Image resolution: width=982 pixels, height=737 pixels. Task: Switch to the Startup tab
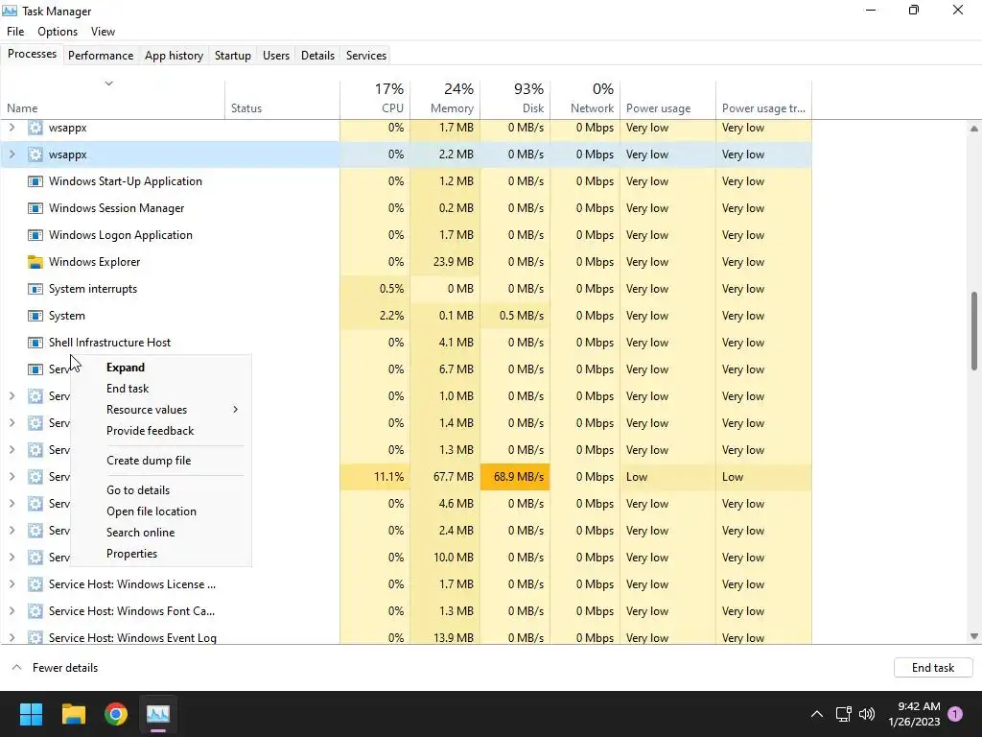232,55
